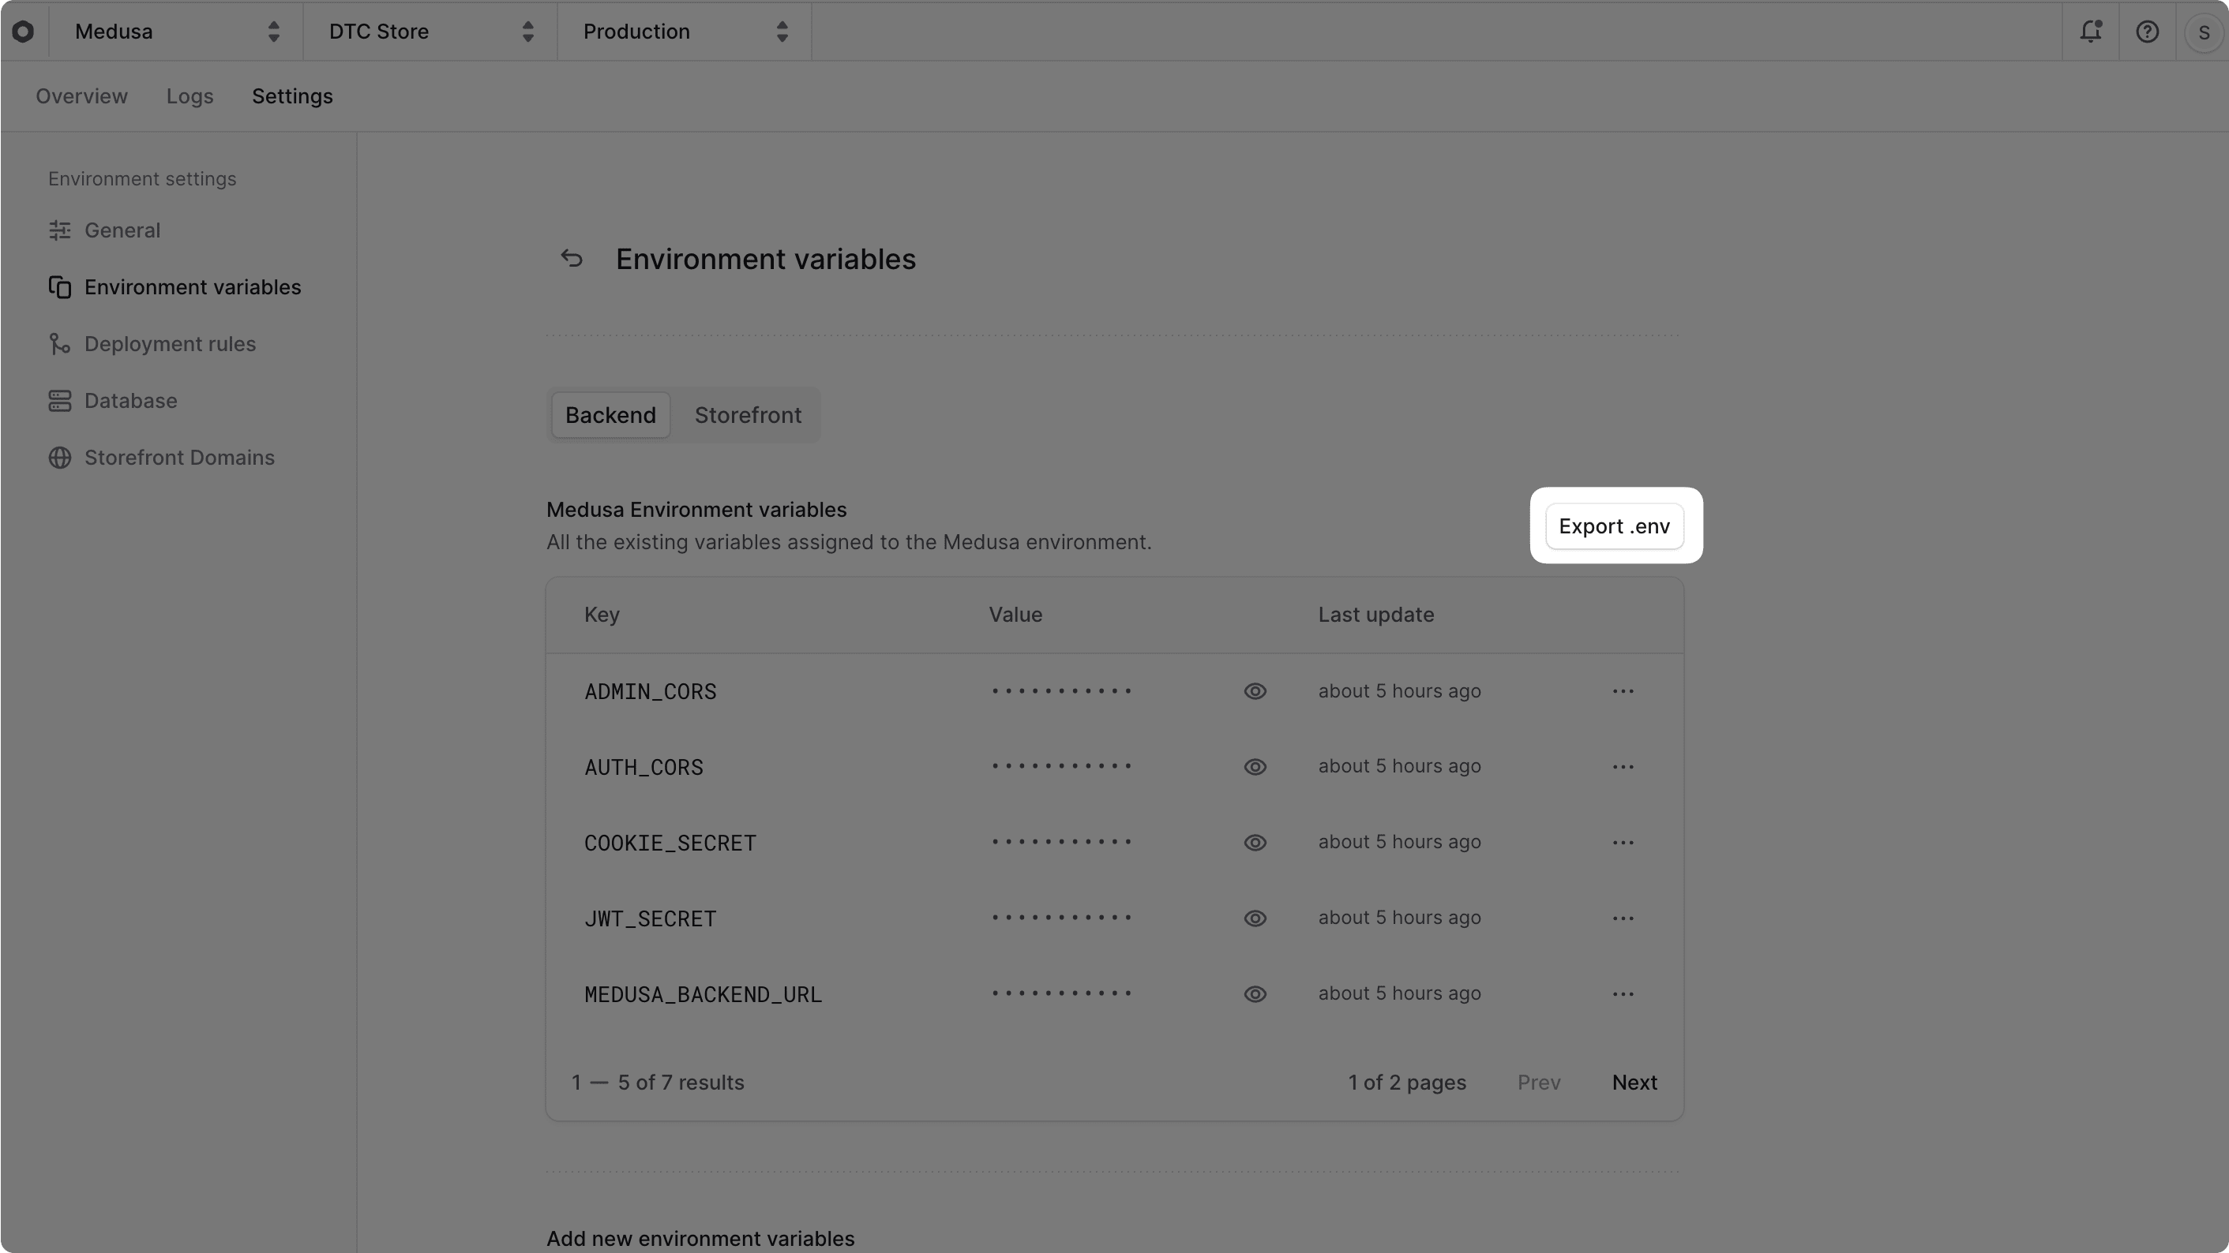Select Environment variables in sidebar

coord(192,286)
